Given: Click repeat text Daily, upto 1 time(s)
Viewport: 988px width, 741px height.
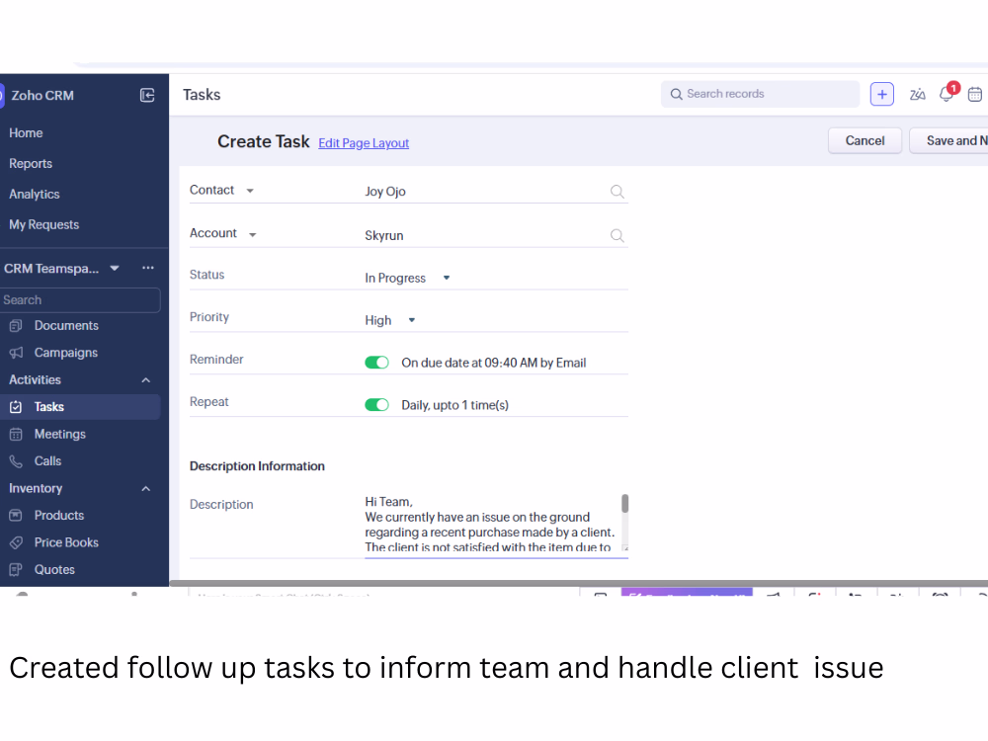Looking at the screenshot, I should click(454, 405).
